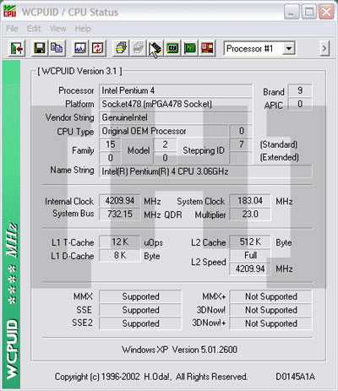Viewport: 338px width, 391px height.
Task: Click the Vendor String 'GenuineIntel' field
Action: [x=176, y=117]
